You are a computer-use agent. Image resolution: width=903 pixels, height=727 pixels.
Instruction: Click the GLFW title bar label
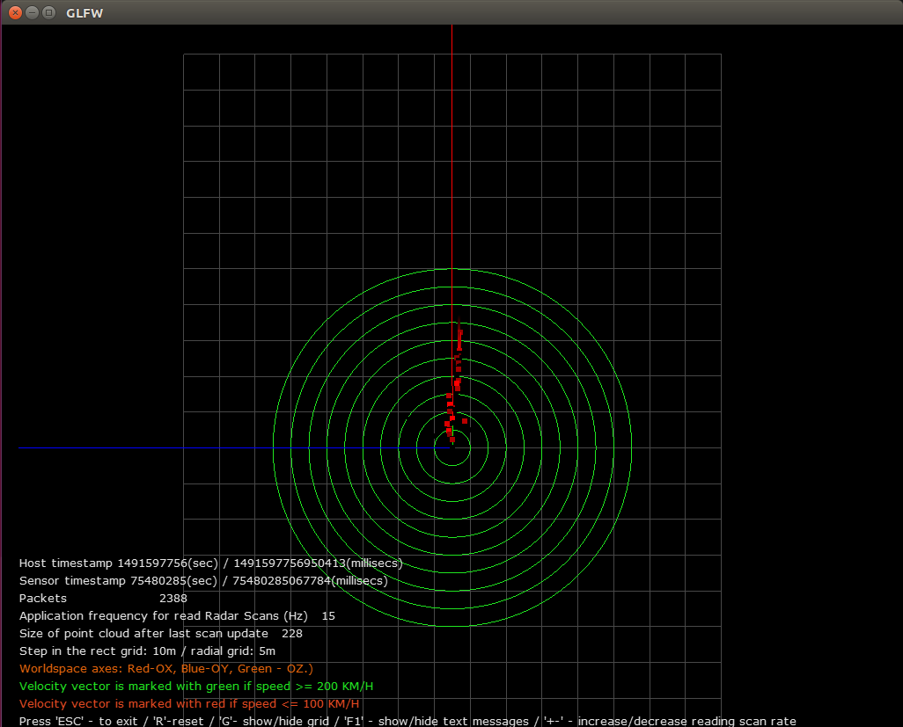click(84, 12)
